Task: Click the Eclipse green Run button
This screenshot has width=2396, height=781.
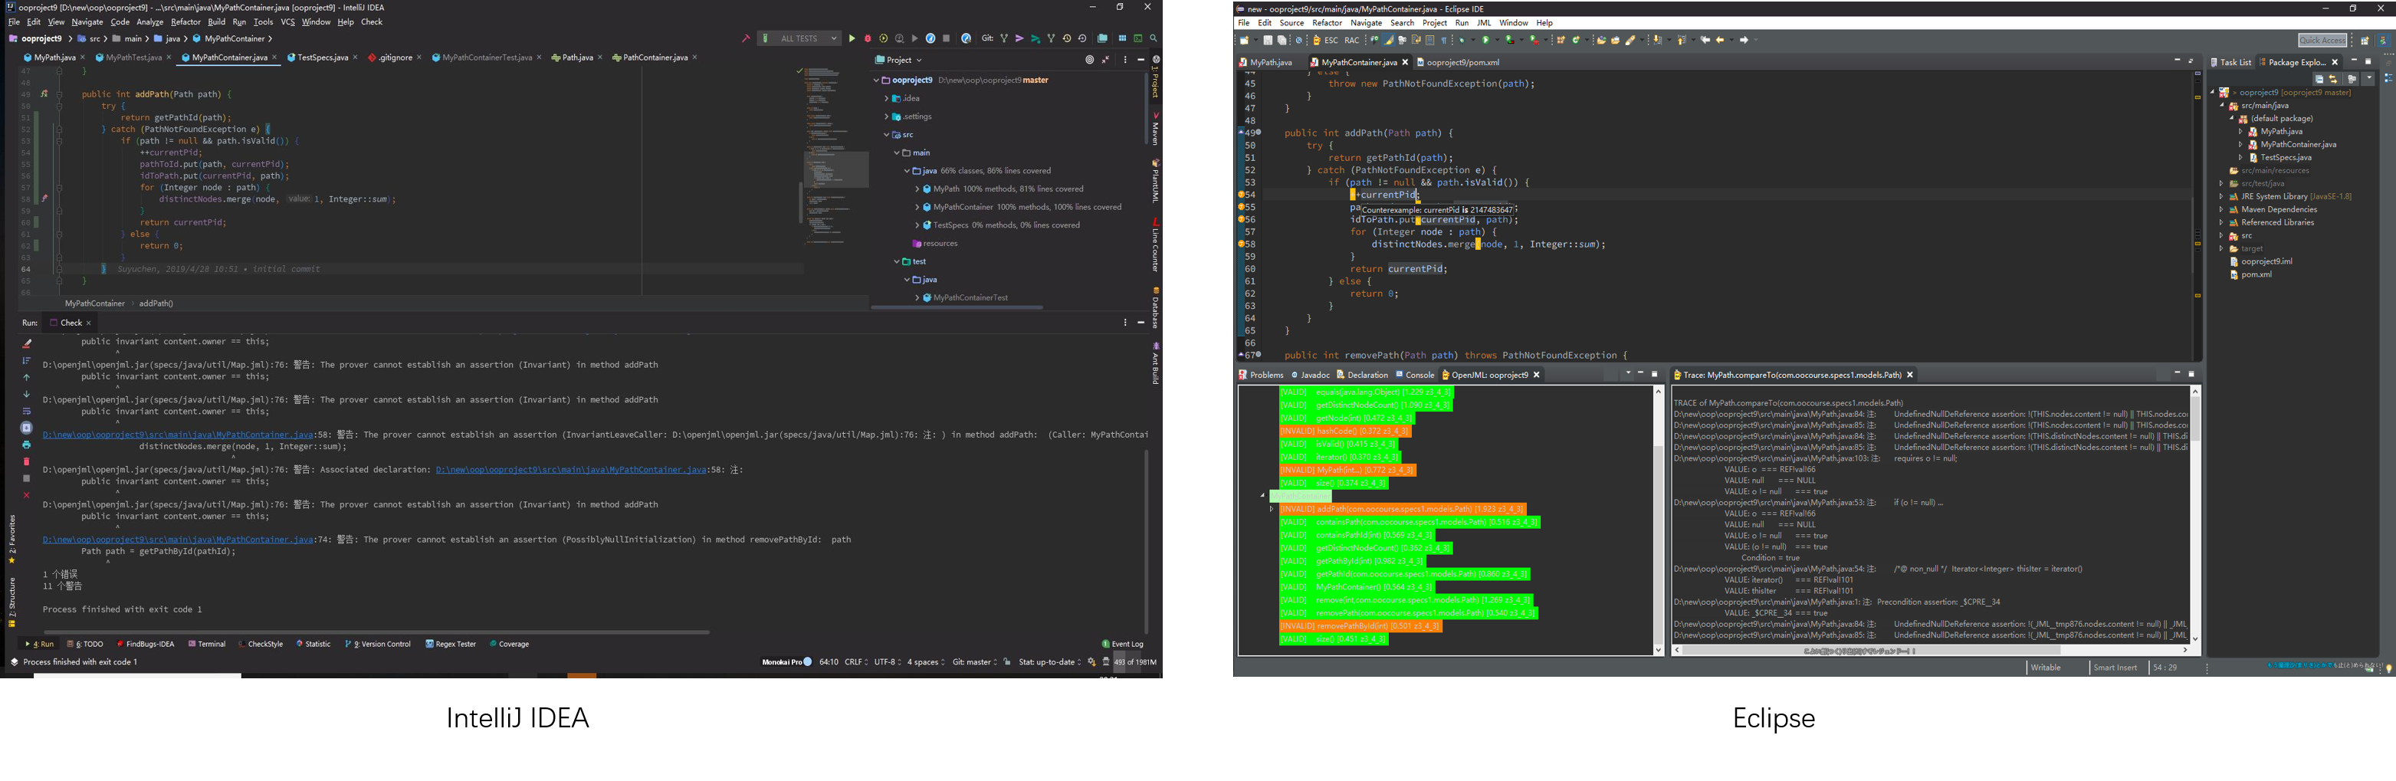Action: tap(1486, 40)
